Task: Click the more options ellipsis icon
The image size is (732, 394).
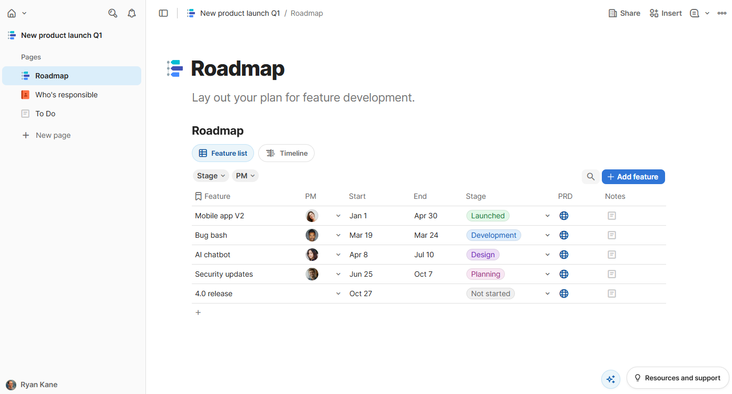Action: [x=721, y=13]
